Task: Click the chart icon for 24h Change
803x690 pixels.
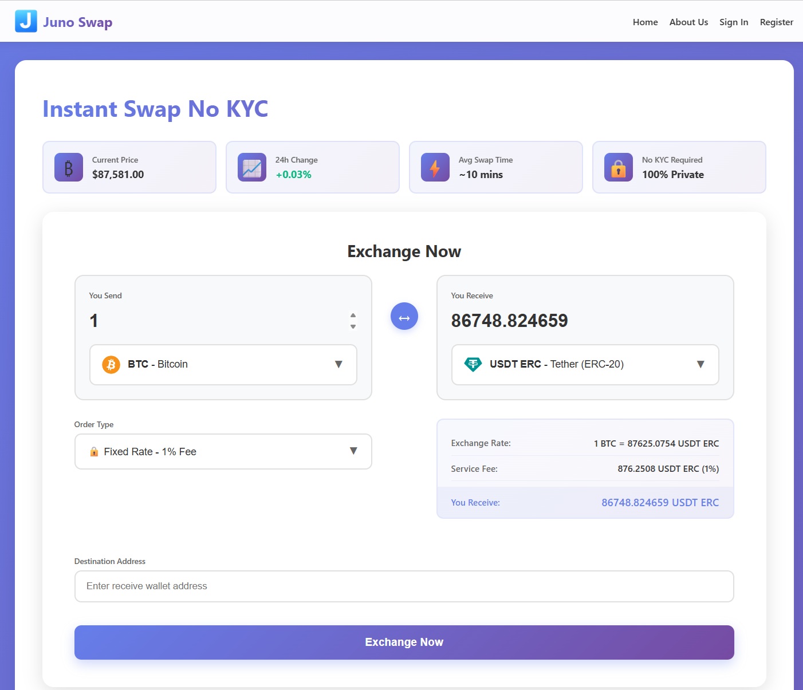Action: [x=252, y=167]
